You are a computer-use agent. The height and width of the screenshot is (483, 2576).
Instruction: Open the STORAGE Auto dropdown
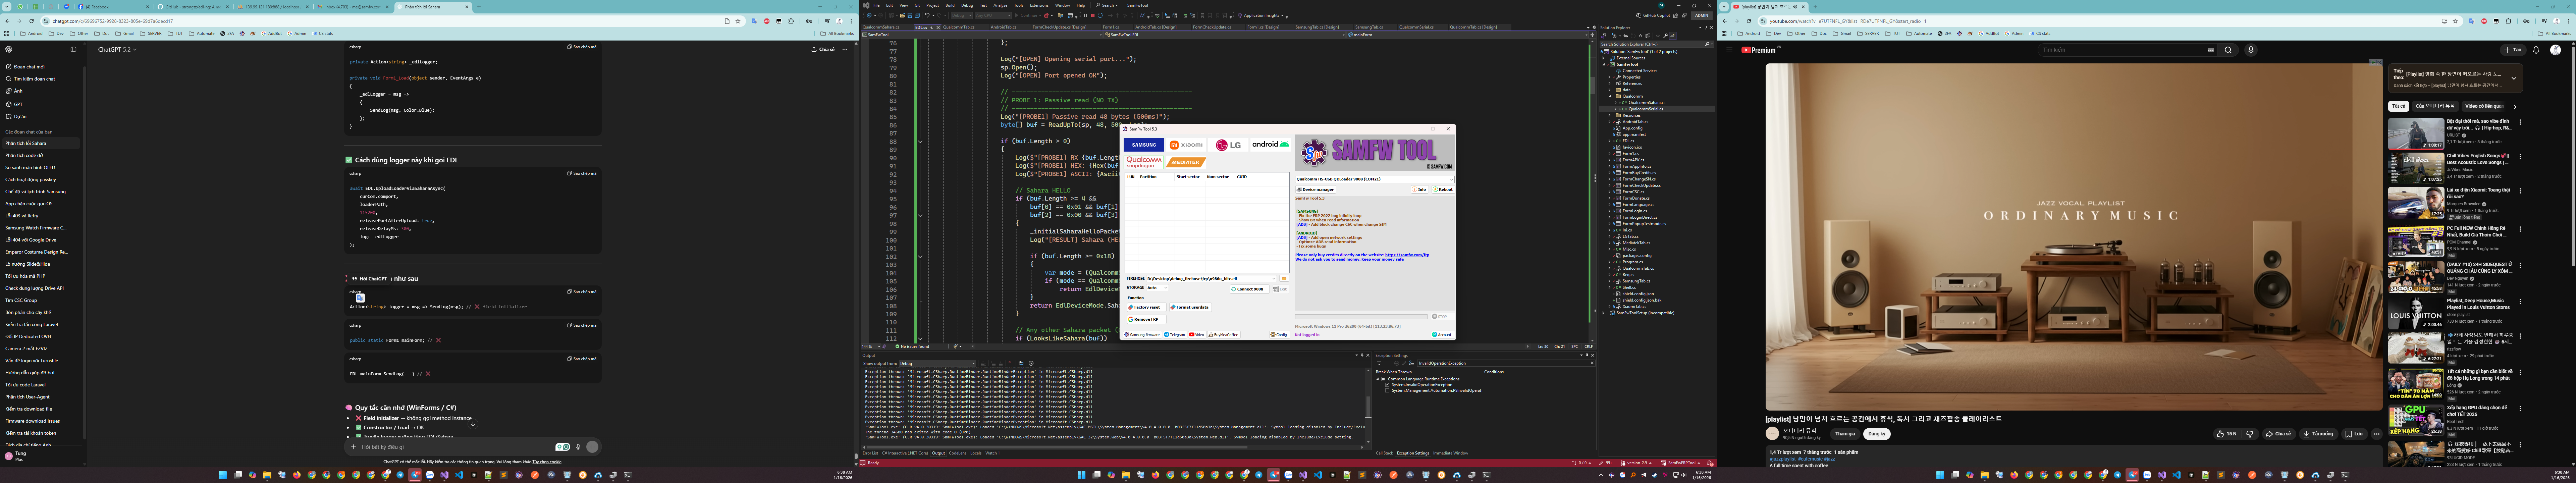click(1157, 288)
